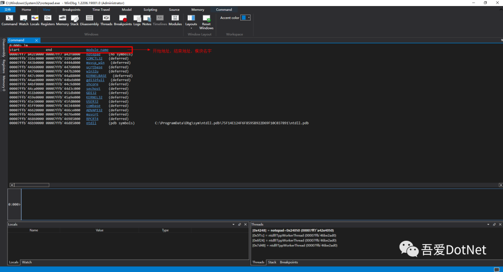Switch to the Source ribbon tab
The image size is (503, 272).
click(174, 10)
